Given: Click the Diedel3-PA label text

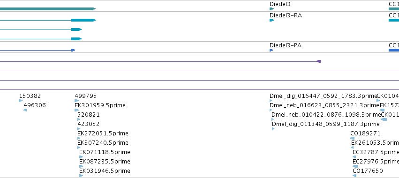Looking at the screenshot, I should [x=286, y=45].
